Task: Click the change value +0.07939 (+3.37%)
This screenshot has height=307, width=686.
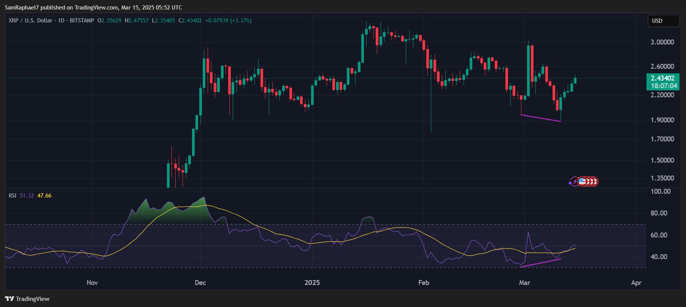Action: coord(228,21)
